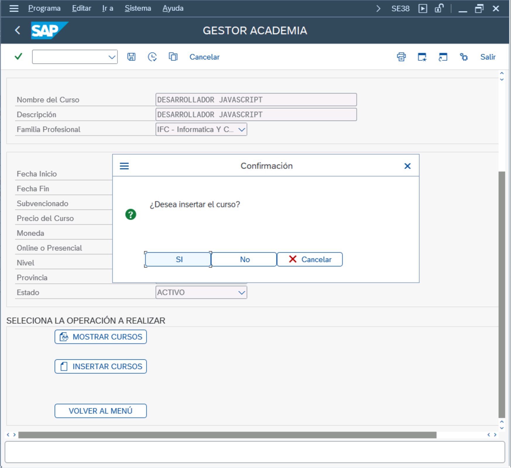This screenshot has height=468, width=511.
Task: Click the Subvencionado label
Action: pyautogui.click(x=42, y=203)
